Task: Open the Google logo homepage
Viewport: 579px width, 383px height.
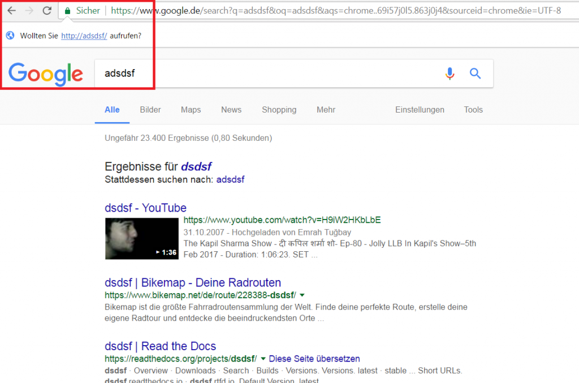Action: point(46,74)
